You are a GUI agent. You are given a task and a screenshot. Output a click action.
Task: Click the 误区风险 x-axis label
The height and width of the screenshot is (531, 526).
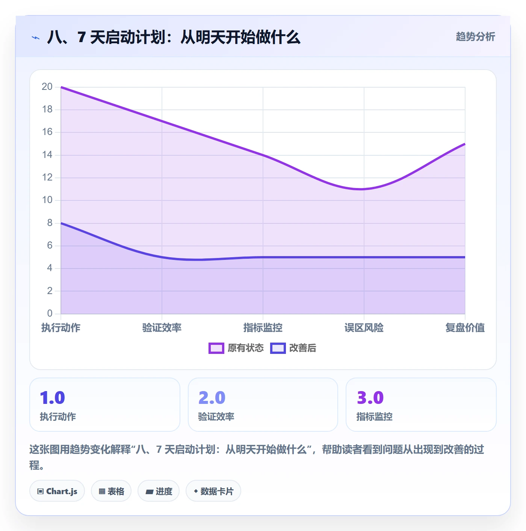[364, 328]
